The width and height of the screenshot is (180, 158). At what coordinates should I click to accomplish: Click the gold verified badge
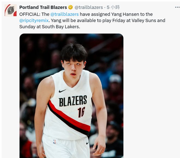pyautogui.click(x=70, y=7)
